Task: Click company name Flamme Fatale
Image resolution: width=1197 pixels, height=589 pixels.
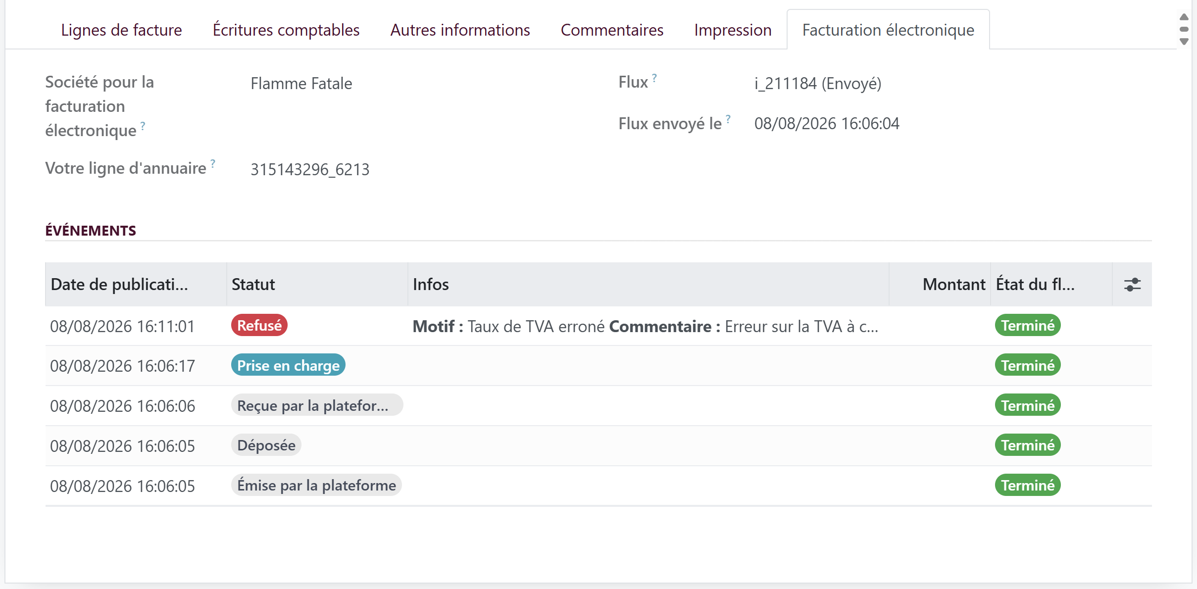Action: coord(301,83)
